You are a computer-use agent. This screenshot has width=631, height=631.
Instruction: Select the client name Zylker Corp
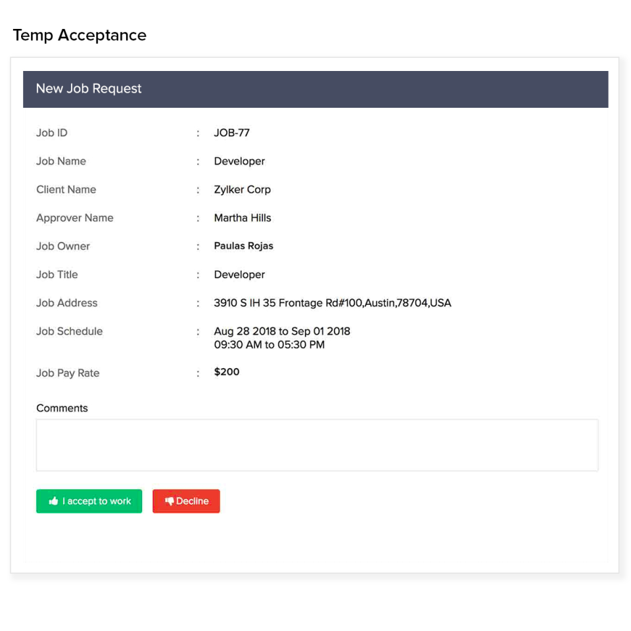coord(243,189)
